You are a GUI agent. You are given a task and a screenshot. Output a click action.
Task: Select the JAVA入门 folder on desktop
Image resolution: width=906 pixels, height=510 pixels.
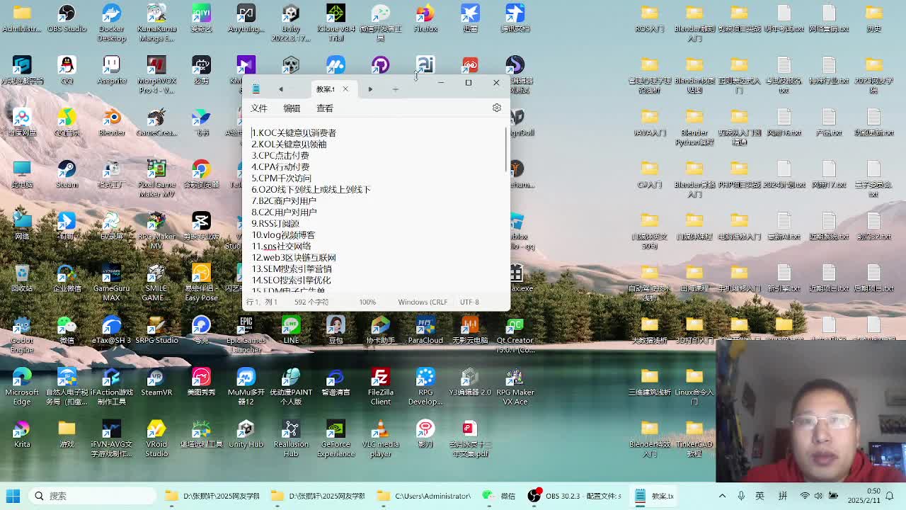click(650, 123)
